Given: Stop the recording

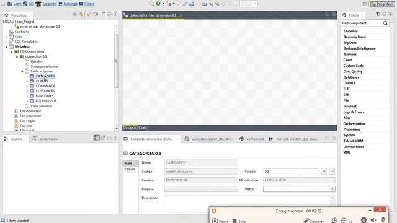Looking at the screenshot, I should (239, 221).
